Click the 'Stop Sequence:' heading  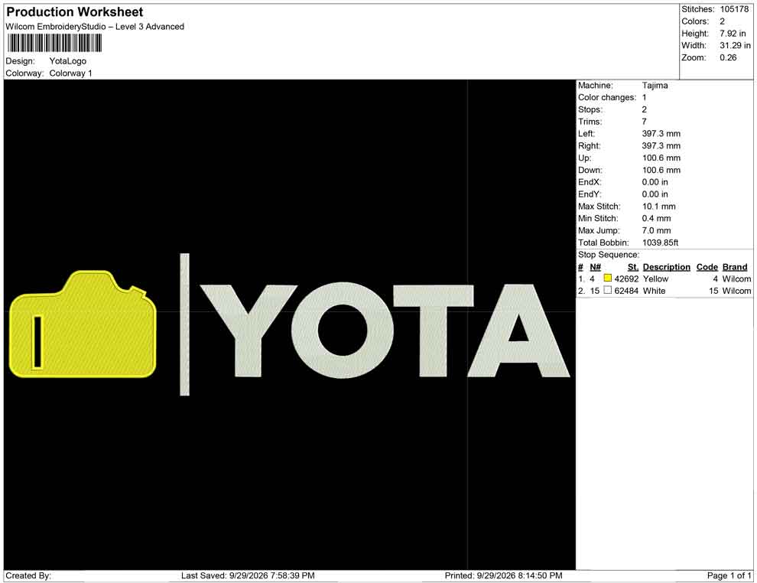pyautogui.click(x=609, y=255)
